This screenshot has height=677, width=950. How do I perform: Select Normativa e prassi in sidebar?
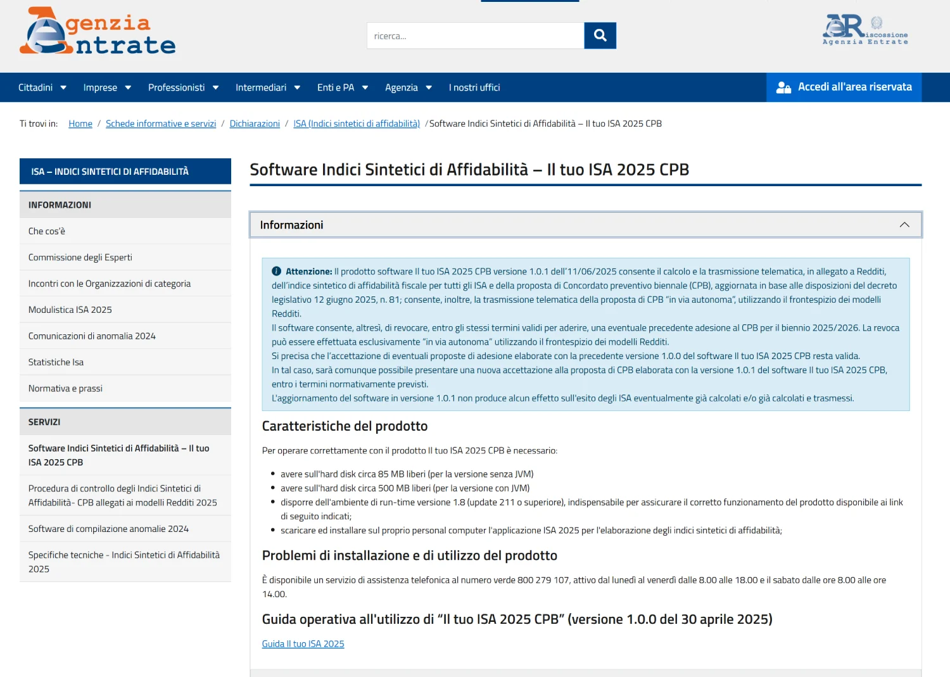click(65, 388)
